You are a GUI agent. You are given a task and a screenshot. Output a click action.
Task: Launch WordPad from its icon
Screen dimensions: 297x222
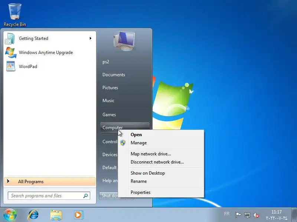10,67
